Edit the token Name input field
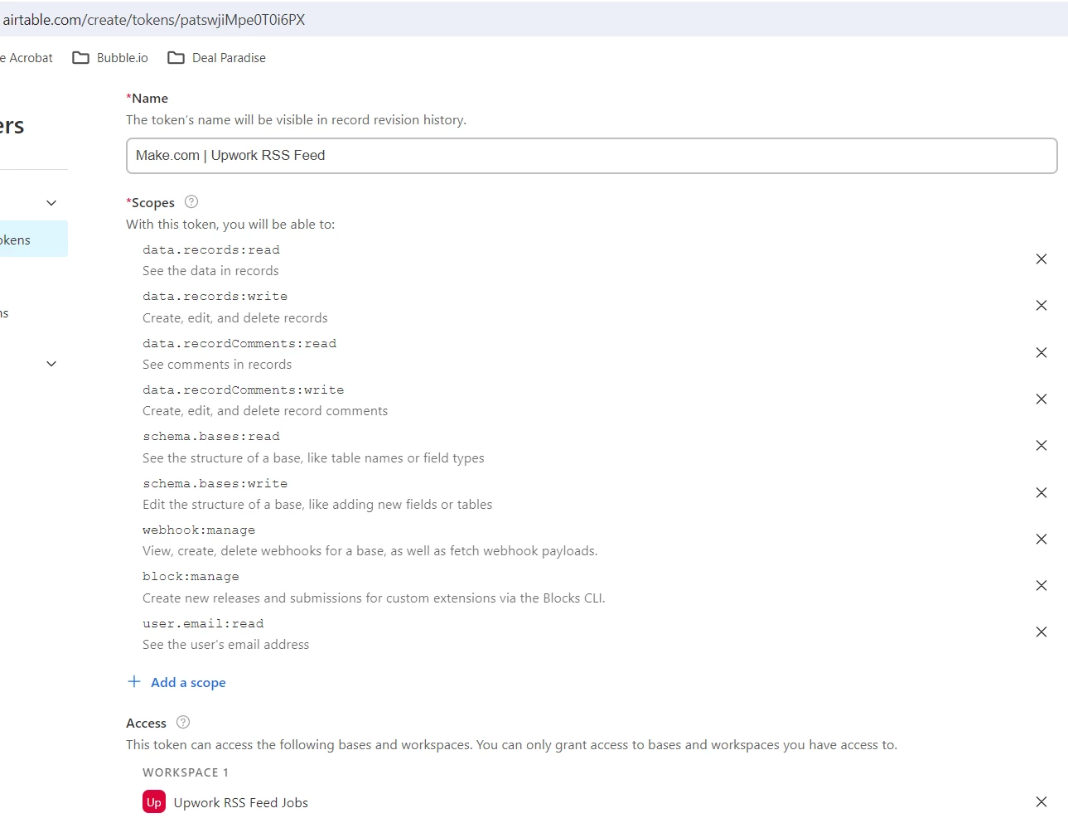This screenshot has height=818, width=1068. click(x=592, y=156)
